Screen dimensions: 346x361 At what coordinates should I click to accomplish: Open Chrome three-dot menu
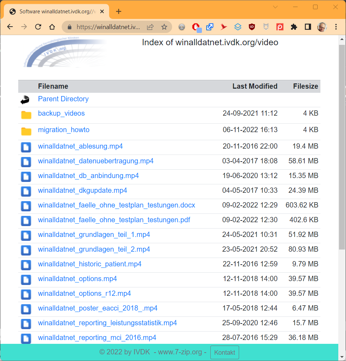point(336,27)
